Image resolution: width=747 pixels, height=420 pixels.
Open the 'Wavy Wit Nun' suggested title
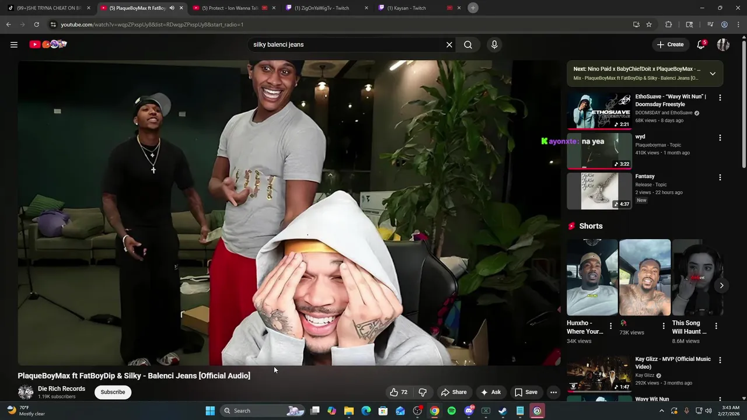[x=652, y=399]
